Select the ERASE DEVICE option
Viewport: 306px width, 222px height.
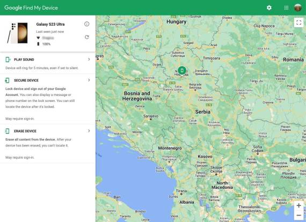pos(25,131)
